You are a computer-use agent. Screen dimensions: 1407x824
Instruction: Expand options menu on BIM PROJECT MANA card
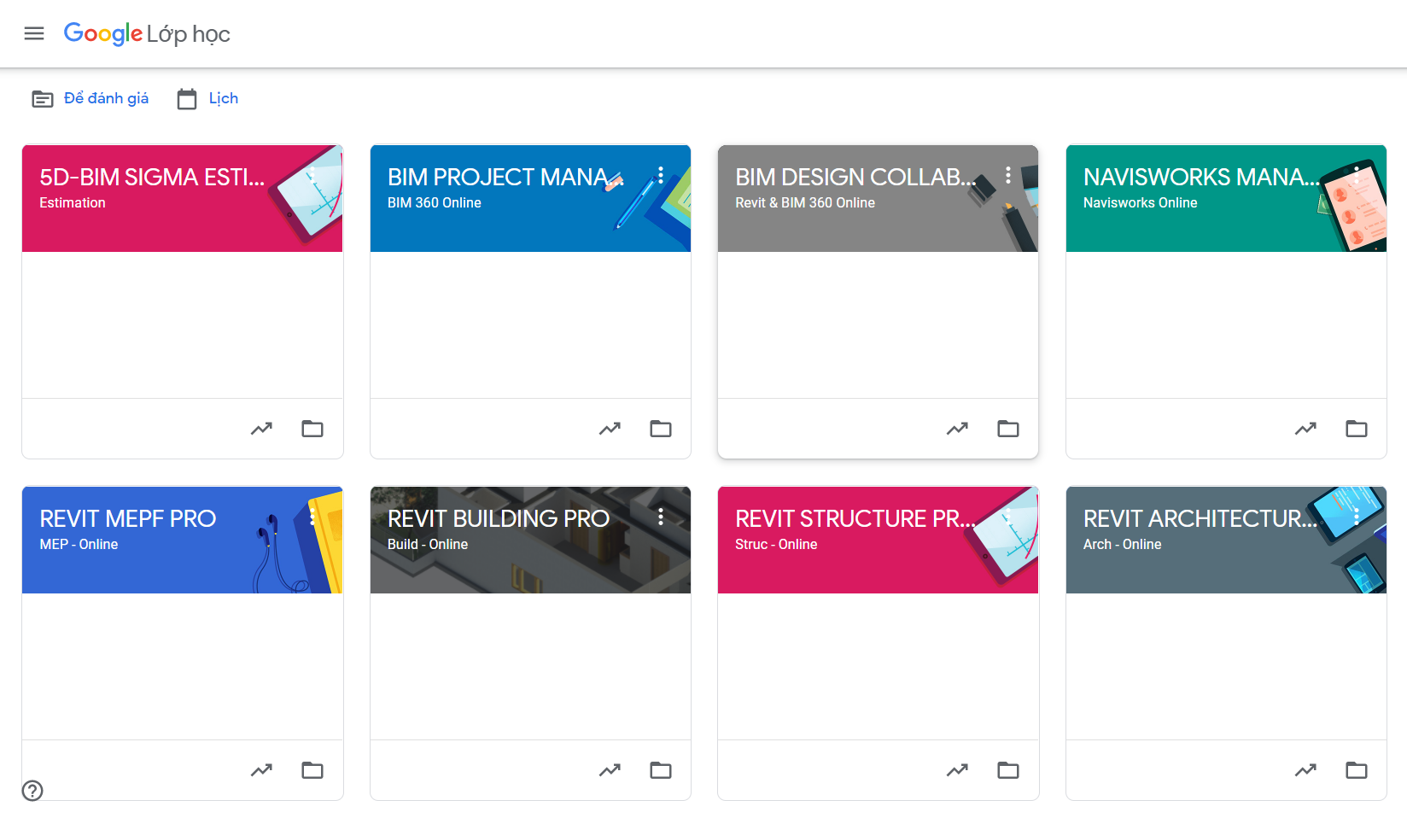[x=661, y=175]
